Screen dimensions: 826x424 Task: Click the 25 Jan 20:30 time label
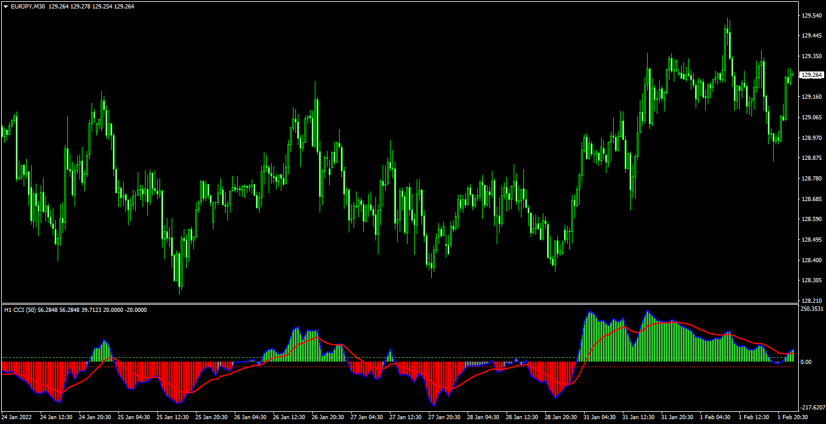[212, 417]
